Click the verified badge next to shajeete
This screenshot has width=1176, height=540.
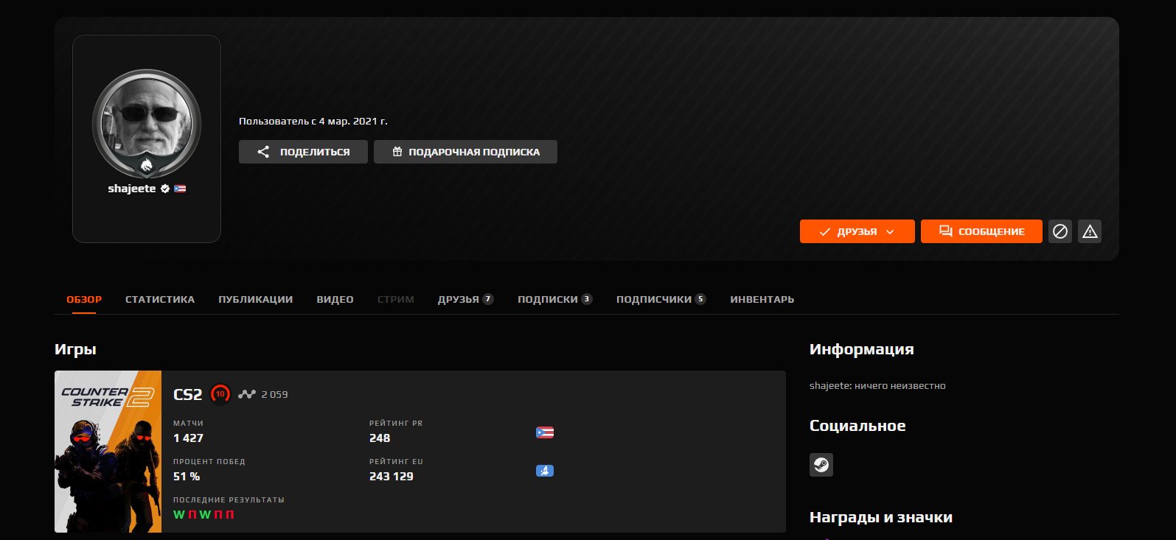click(x=165, y=189)
